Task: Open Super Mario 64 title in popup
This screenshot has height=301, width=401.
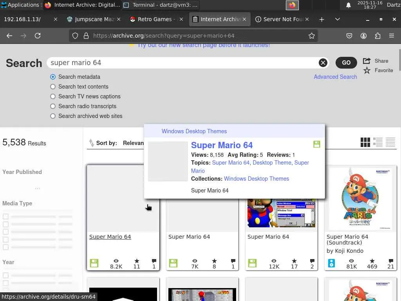Action: point(222,145)
